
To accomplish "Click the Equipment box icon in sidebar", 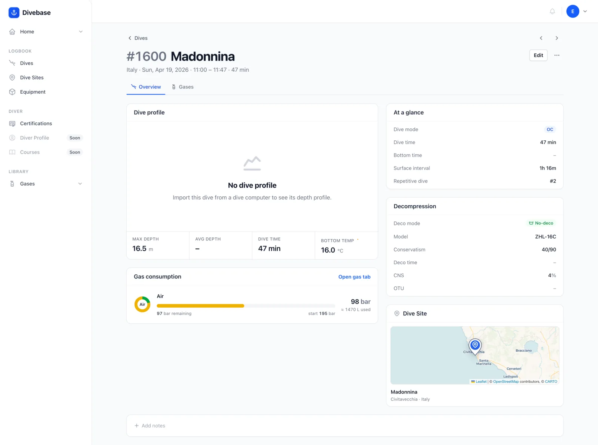I will click(x=12, y=92).
